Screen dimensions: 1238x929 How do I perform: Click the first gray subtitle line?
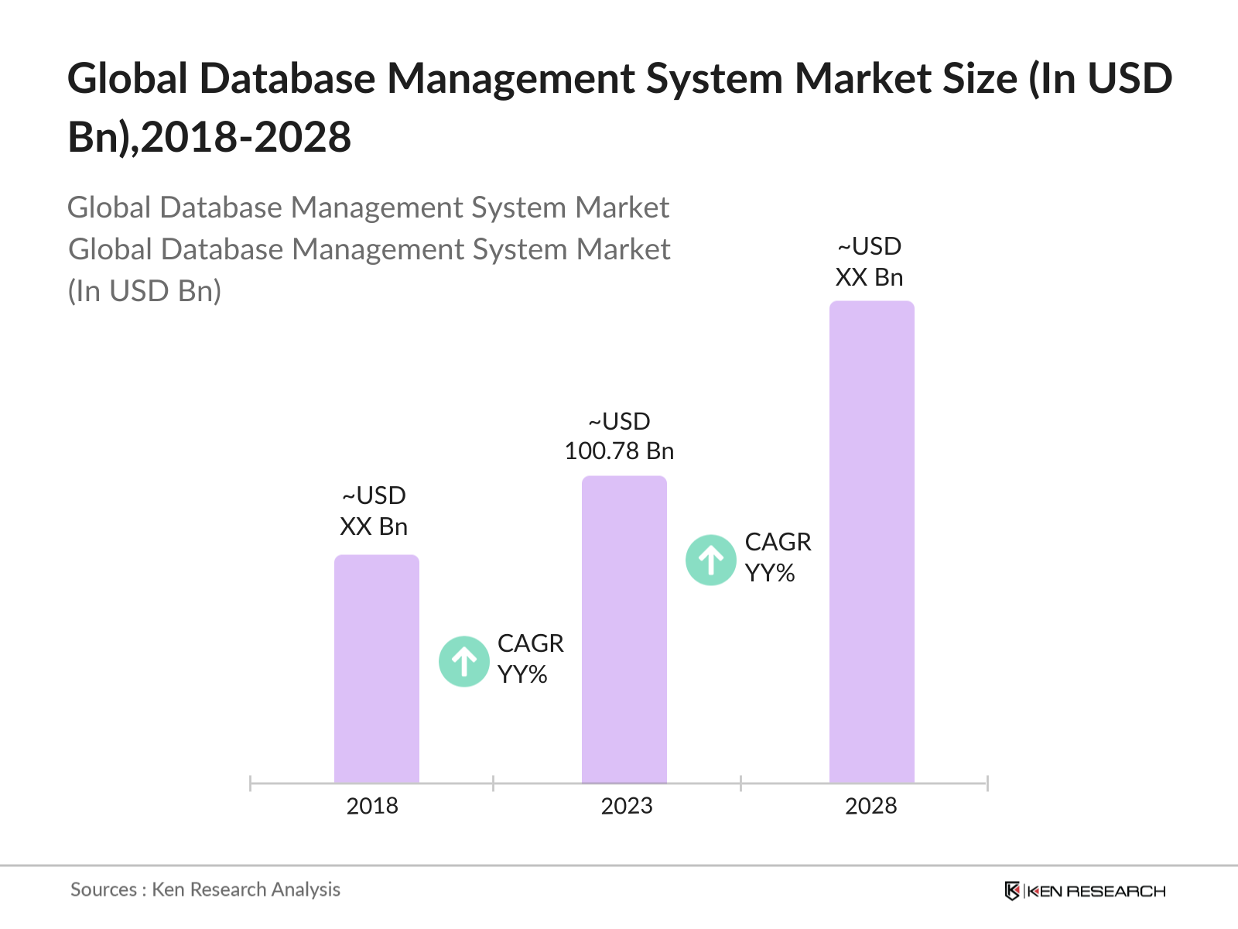[368, 207]
